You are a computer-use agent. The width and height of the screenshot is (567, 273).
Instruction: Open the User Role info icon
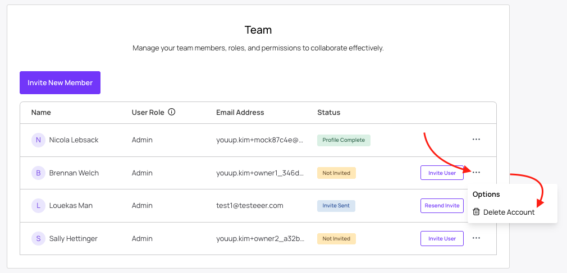tap(172, 112)
